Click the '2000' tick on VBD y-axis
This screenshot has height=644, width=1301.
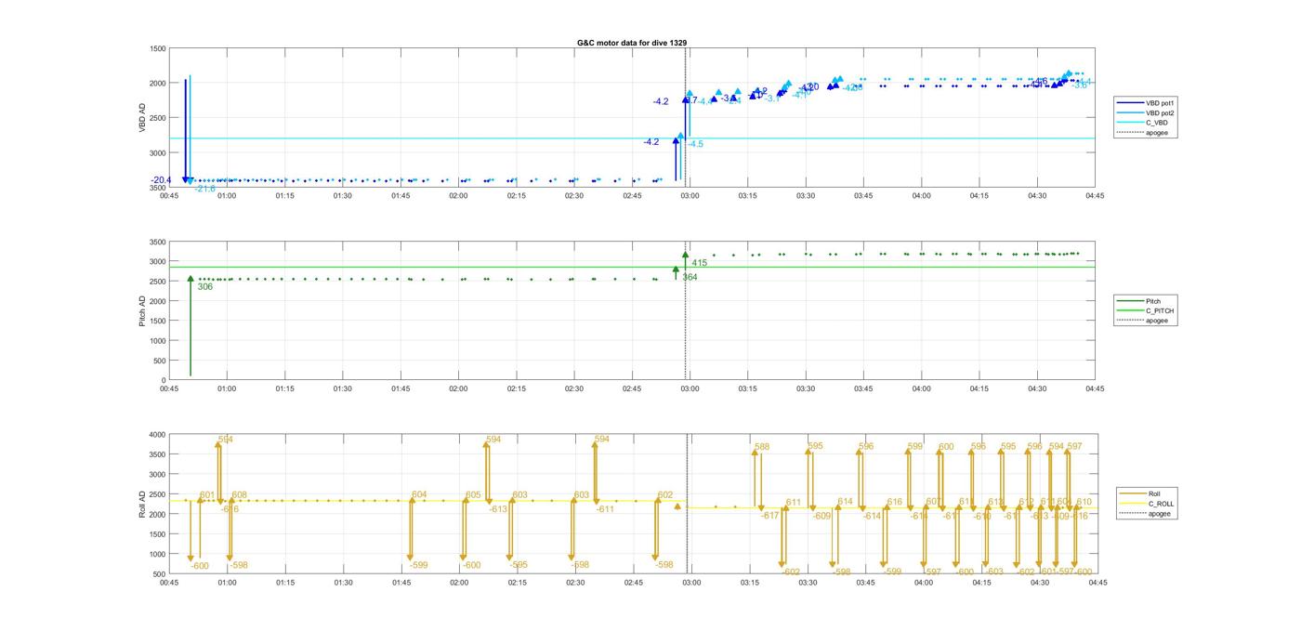(x=158, y=84)
